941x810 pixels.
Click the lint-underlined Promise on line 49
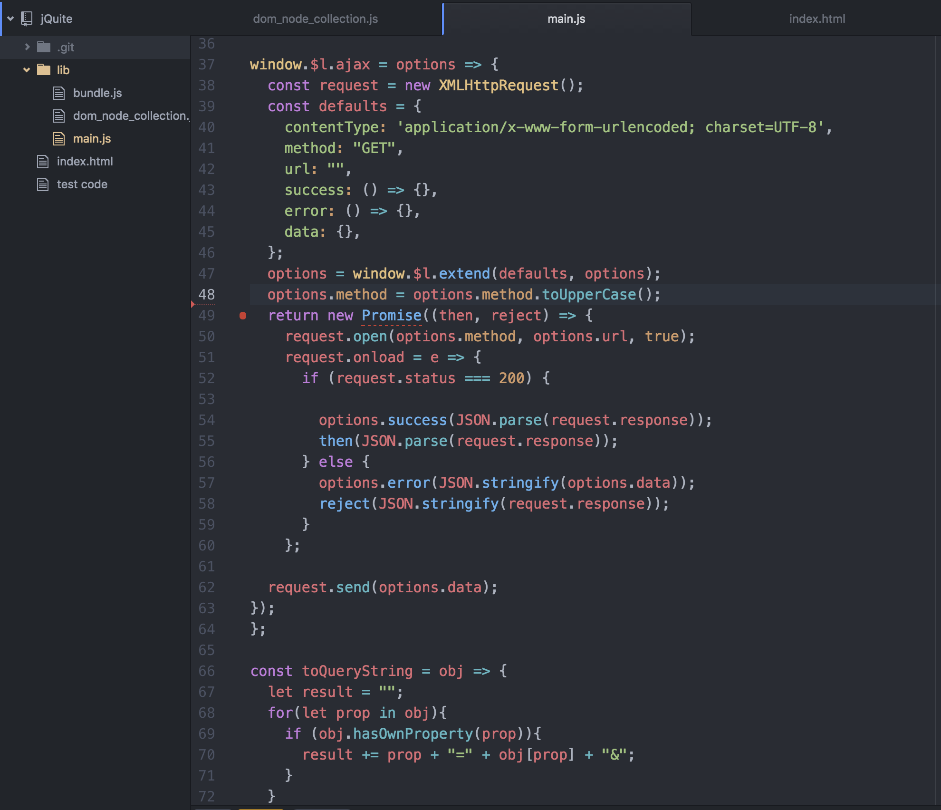(392, 316)
